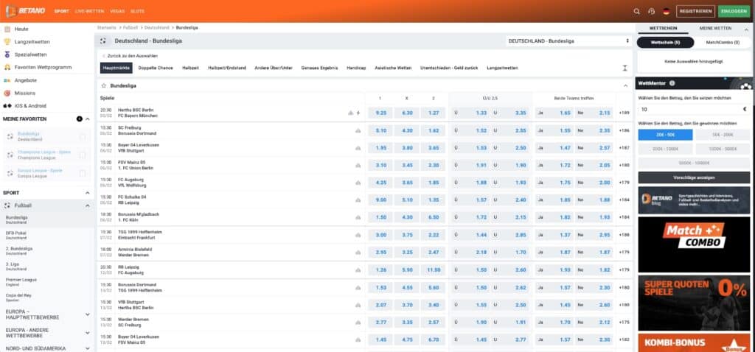Go to VEGAS in top navigation
755x352 pixels.
coord(117,11)
